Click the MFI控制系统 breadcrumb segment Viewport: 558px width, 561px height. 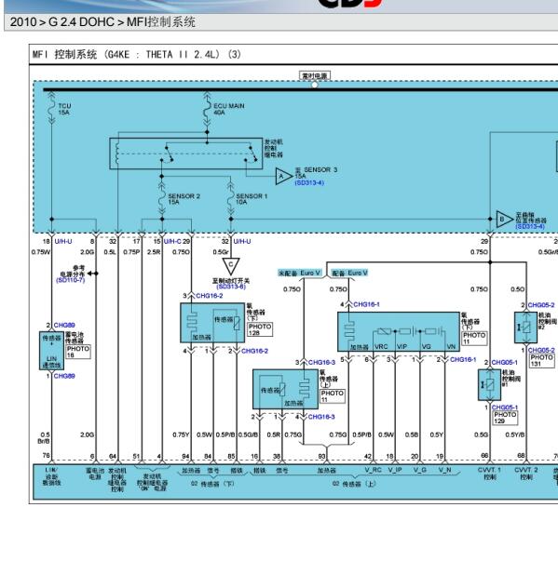tap(161, 22)
